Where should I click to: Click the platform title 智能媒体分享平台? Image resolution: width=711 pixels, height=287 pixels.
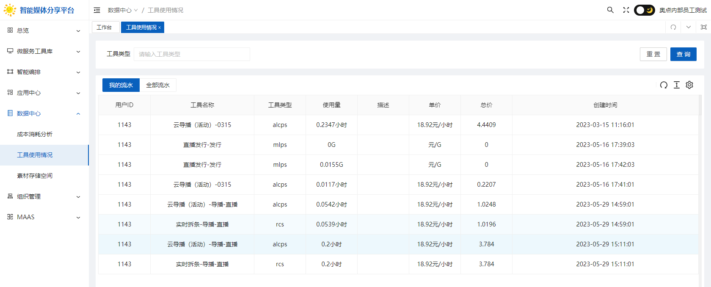coord(47,10)
